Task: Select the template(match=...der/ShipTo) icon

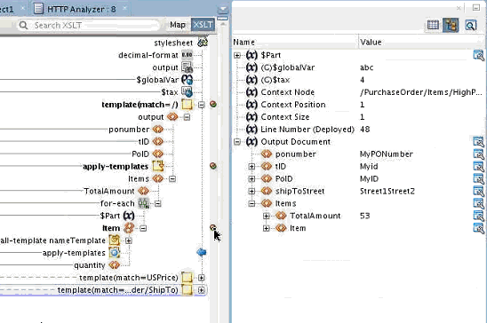Action: pos(187,290)
